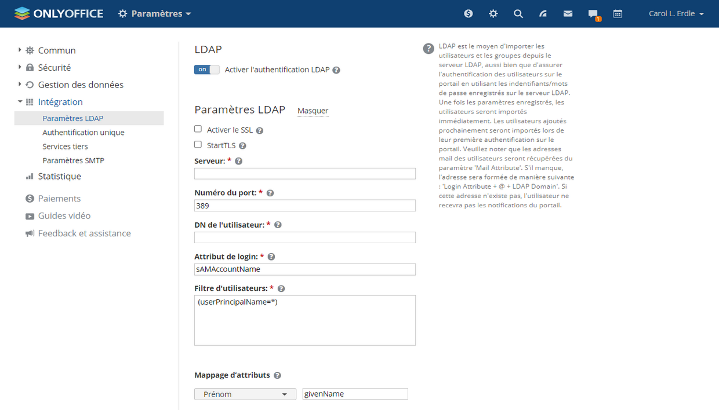Click the Masquer link
The height and width of the screenshot is (410, 719).
point(313,111)
